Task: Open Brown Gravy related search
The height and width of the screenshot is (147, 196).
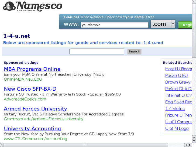Action: (178, 82)
